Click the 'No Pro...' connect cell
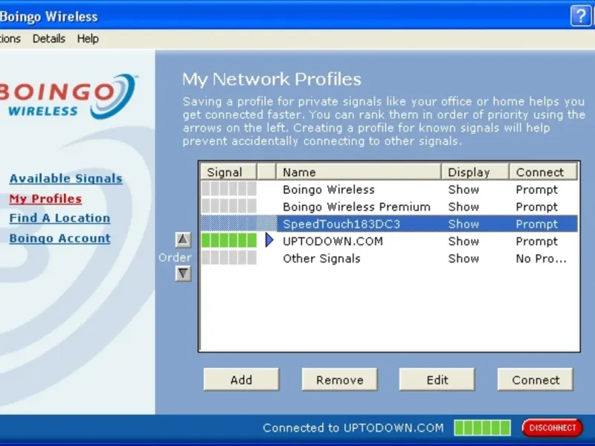 pyautogui.click(x=541, y=259)
